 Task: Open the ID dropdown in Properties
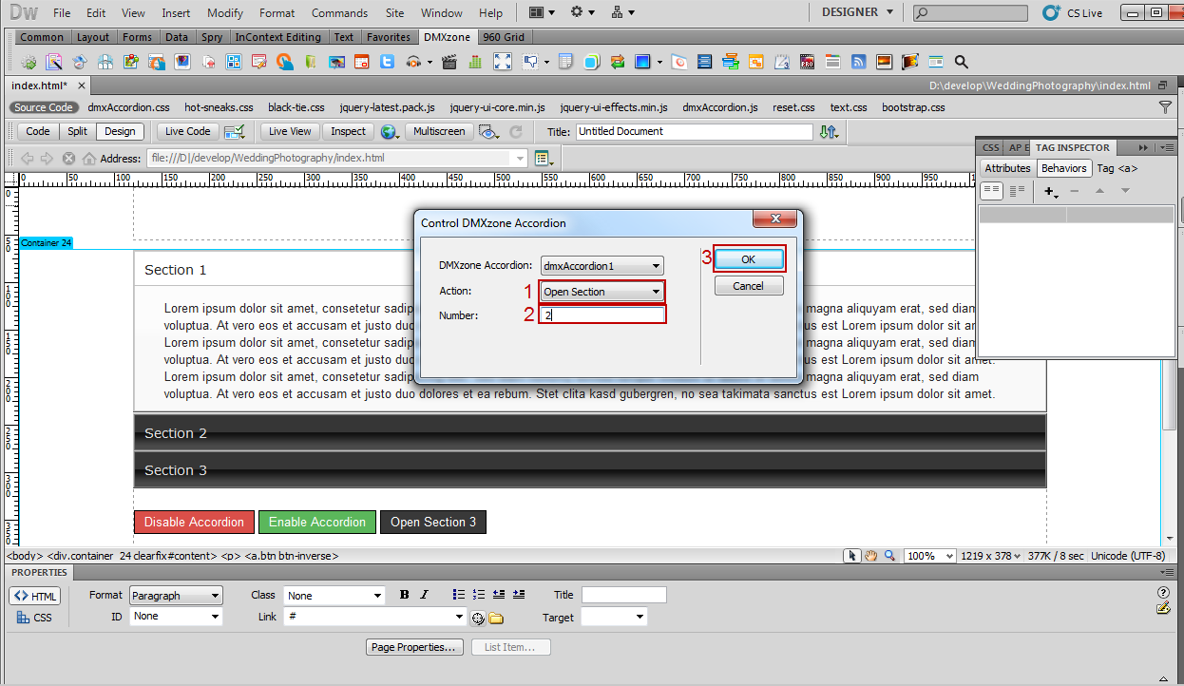(176, 617)
